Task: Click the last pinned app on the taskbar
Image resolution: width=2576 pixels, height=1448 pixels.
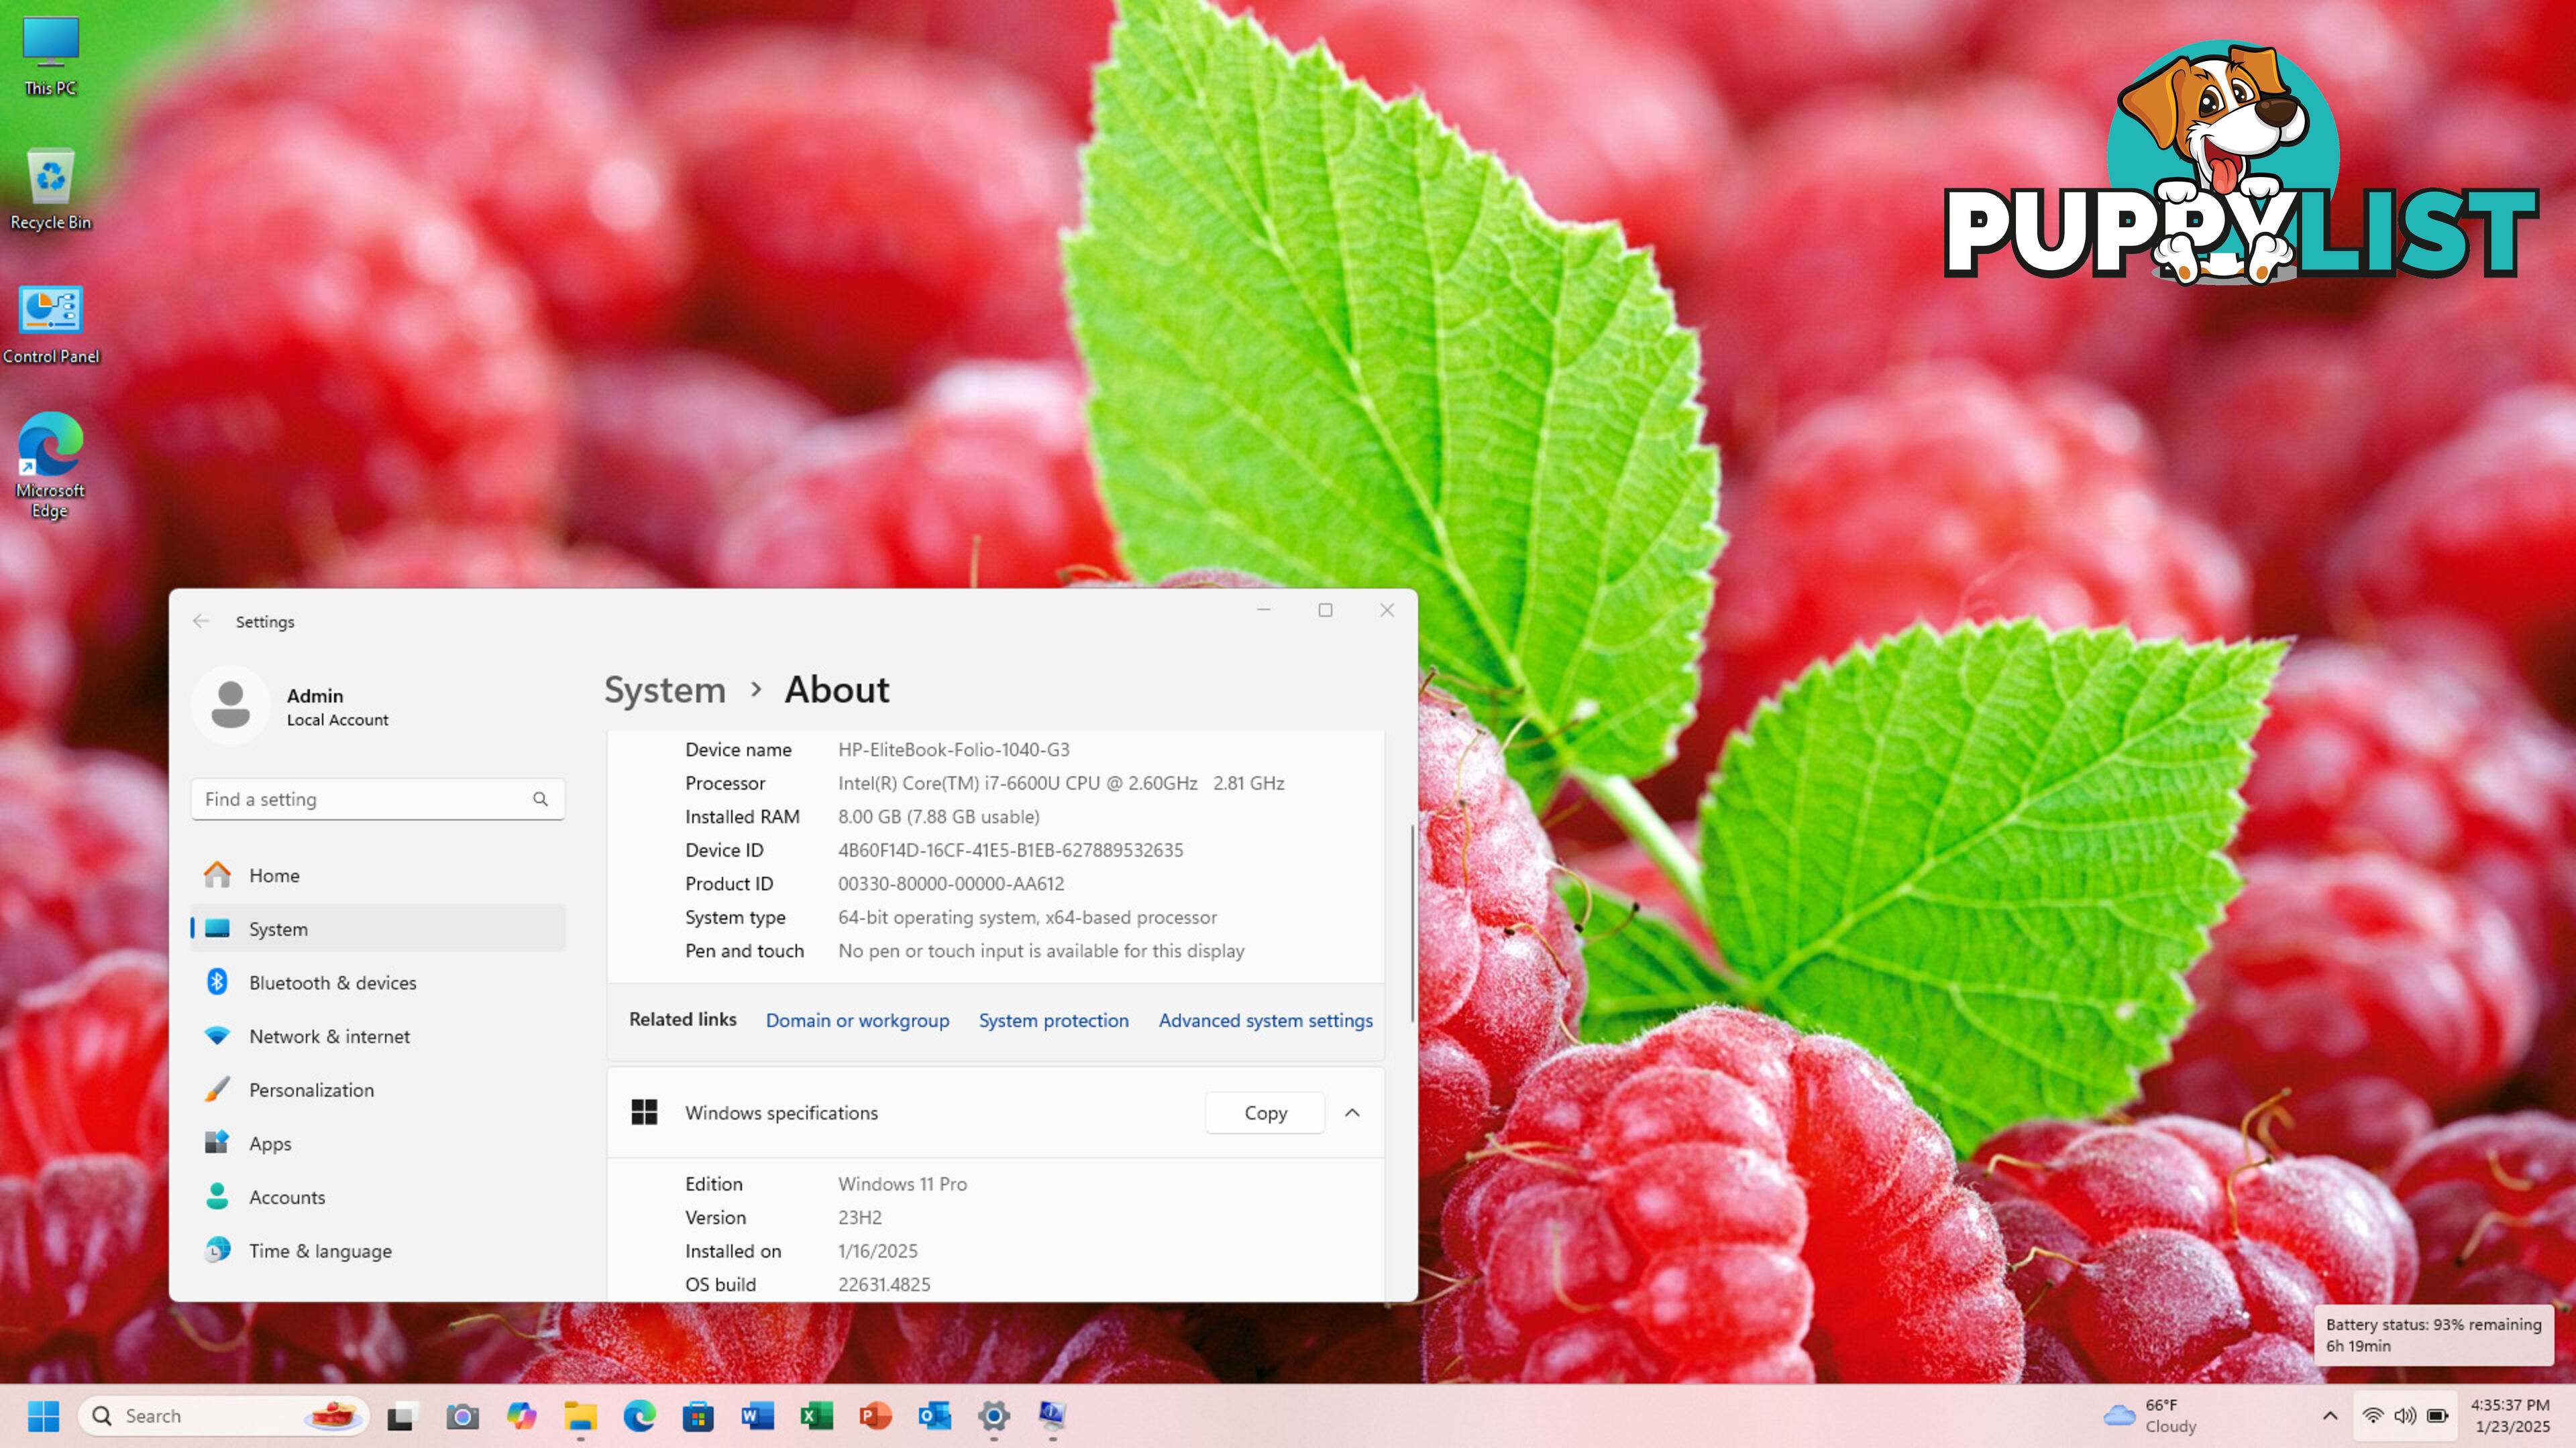Action: [1052, 1415]
